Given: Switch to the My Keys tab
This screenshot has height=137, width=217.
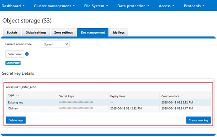Looking at the screenshot, I should (119, 33).
